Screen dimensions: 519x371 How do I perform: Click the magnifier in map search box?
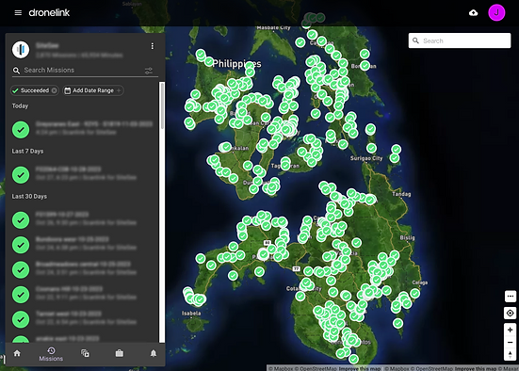pyautogui.click(x=415, y=40)
